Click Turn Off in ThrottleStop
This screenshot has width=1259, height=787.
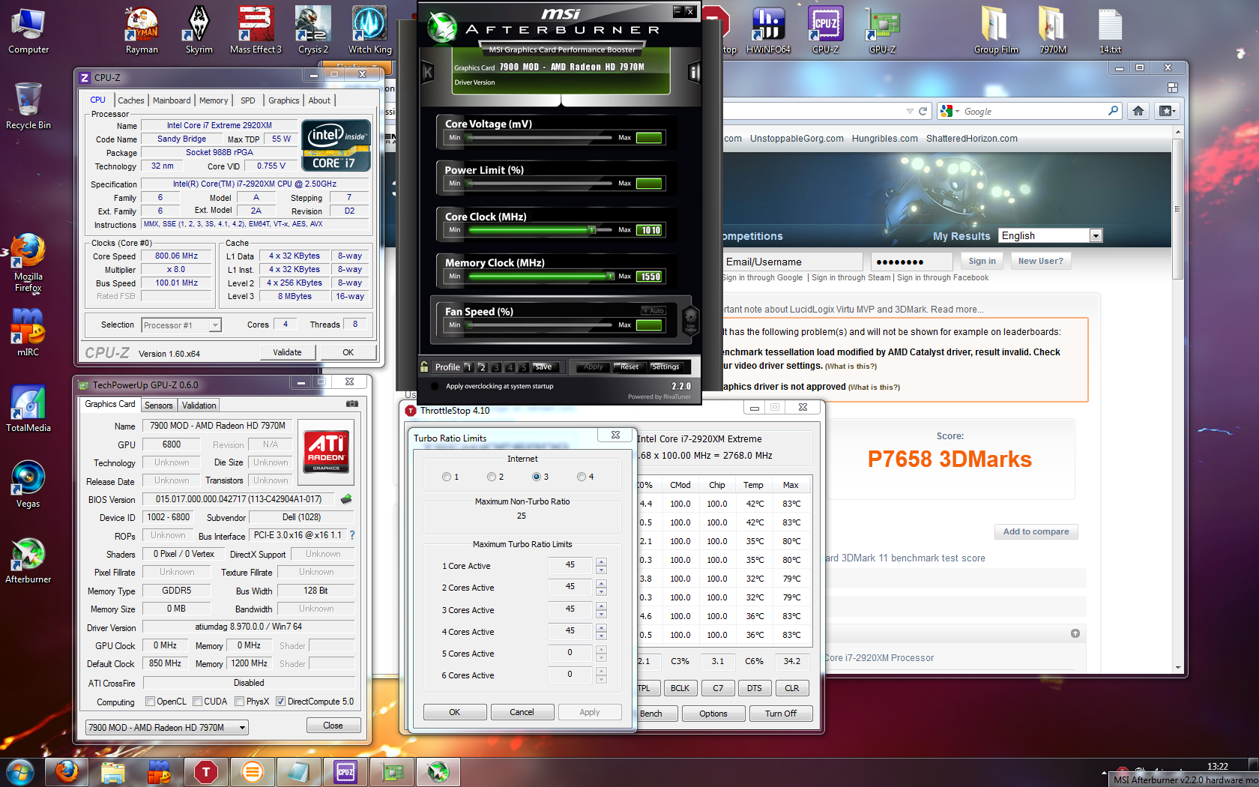(781, 714)
